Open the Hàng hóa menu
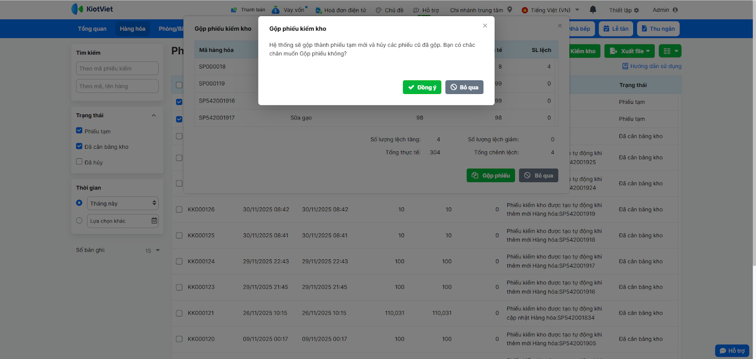The height and width of the screenshot is (359, 756). [133, 29]
